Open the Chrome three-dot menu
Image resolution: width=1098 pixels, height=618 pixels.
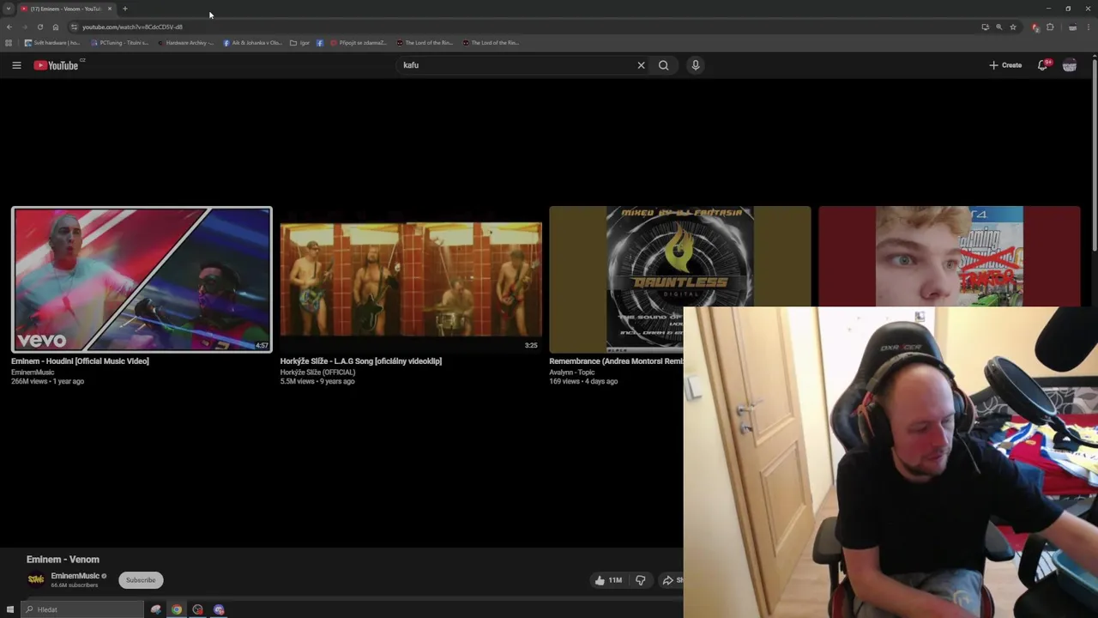1089,27
